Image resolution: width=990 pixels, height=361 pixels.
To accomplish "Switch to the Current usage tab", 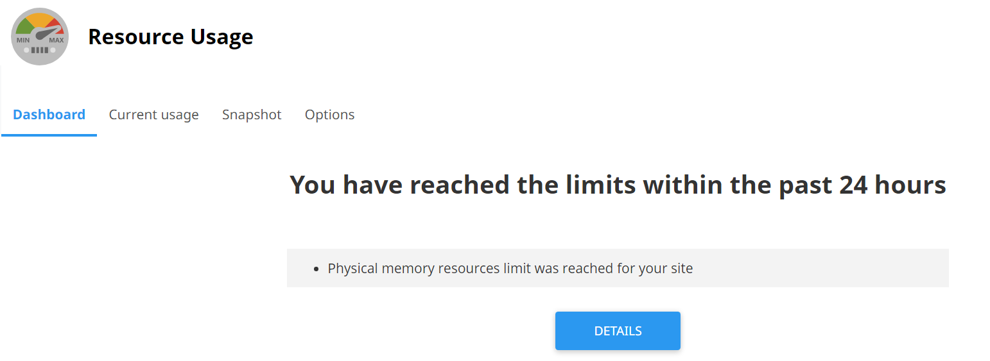I will click(153, 115).
